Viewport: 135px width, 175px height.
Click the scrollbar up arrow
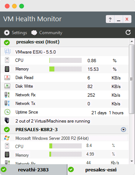point(132,41)
